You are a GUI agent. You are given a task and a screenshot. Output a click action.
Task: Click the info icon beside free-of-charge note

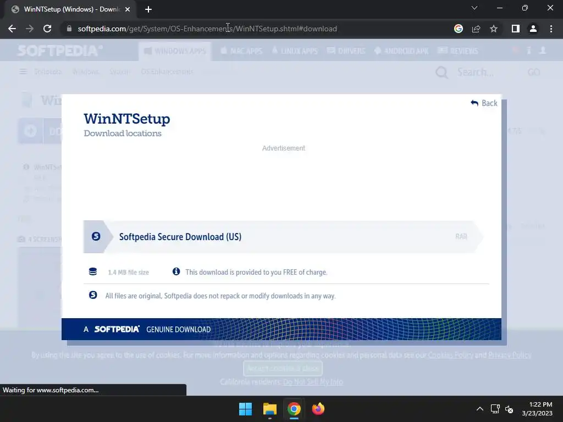click(x=176, y=271)
